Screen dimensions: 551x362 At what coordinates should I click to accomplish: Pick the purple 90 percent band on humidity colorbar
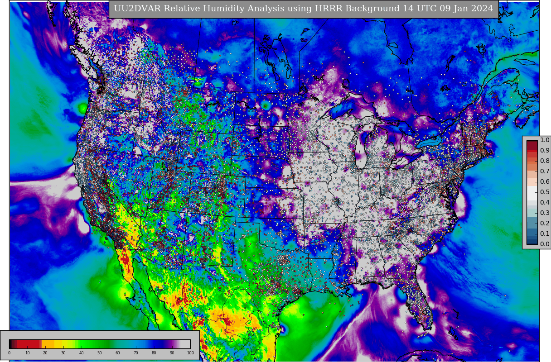(x=171, y=344)
